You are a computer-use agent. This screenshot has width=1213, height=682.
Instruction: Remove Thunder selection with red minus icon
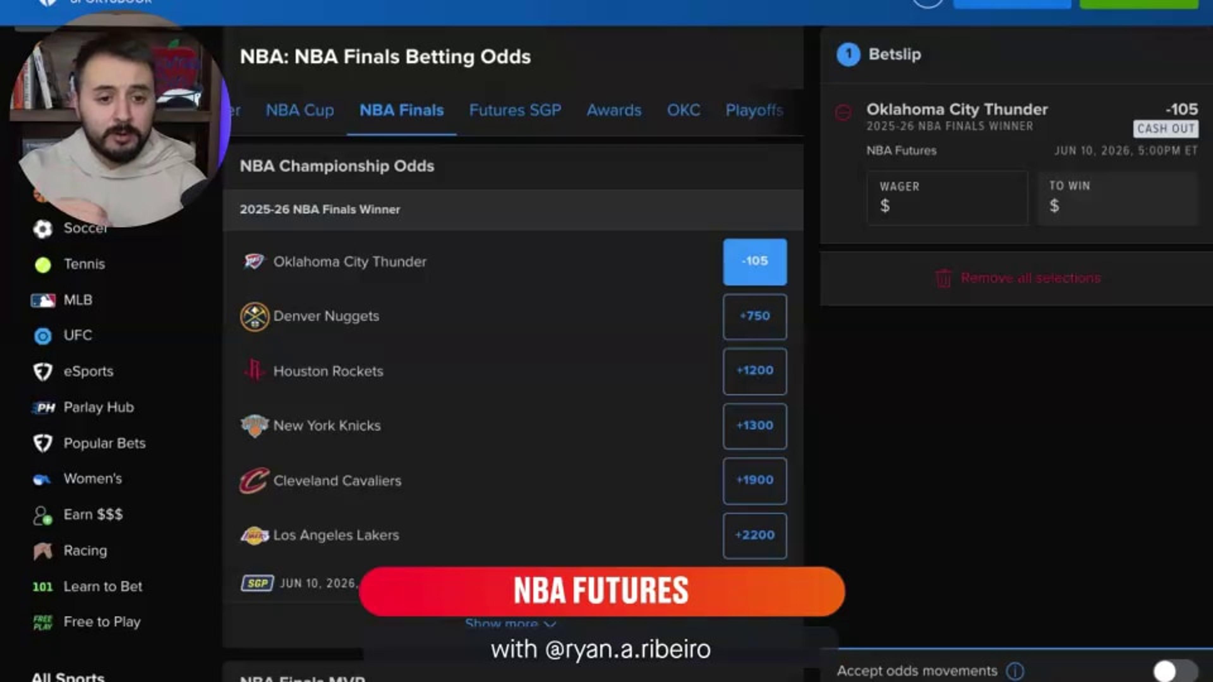coord(843,113)
